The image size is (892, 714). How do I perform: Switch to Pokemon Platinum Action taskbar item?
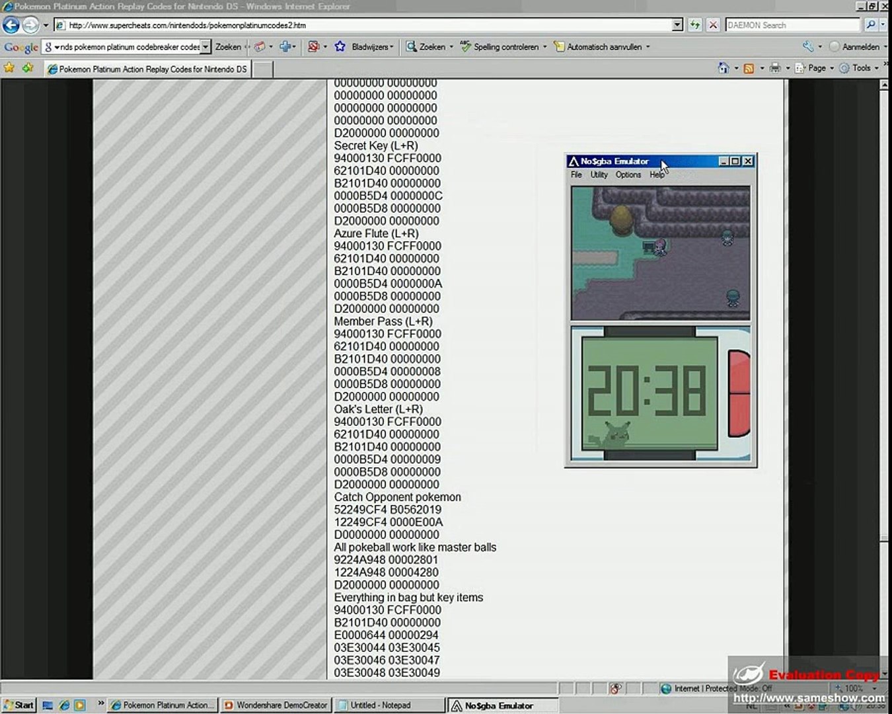pyautogui.click(x=162, y=705)
